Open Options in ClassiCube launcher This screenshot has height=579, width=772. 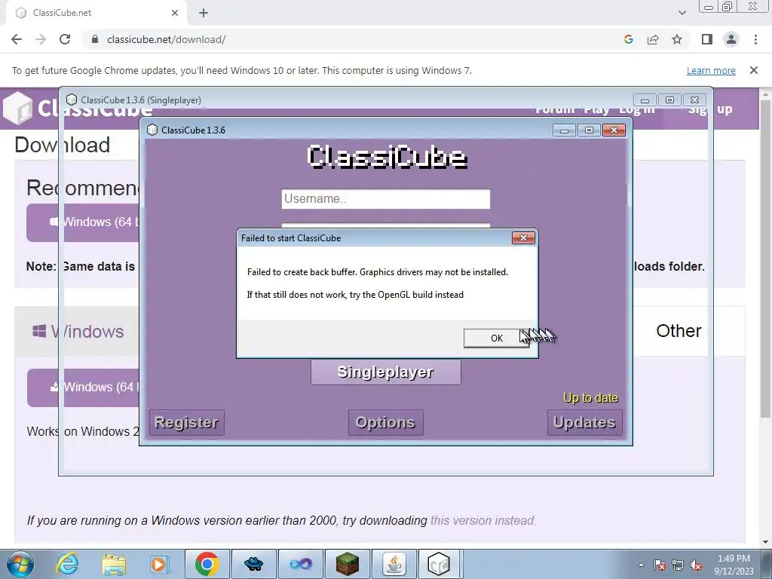[x=385, y=422]
